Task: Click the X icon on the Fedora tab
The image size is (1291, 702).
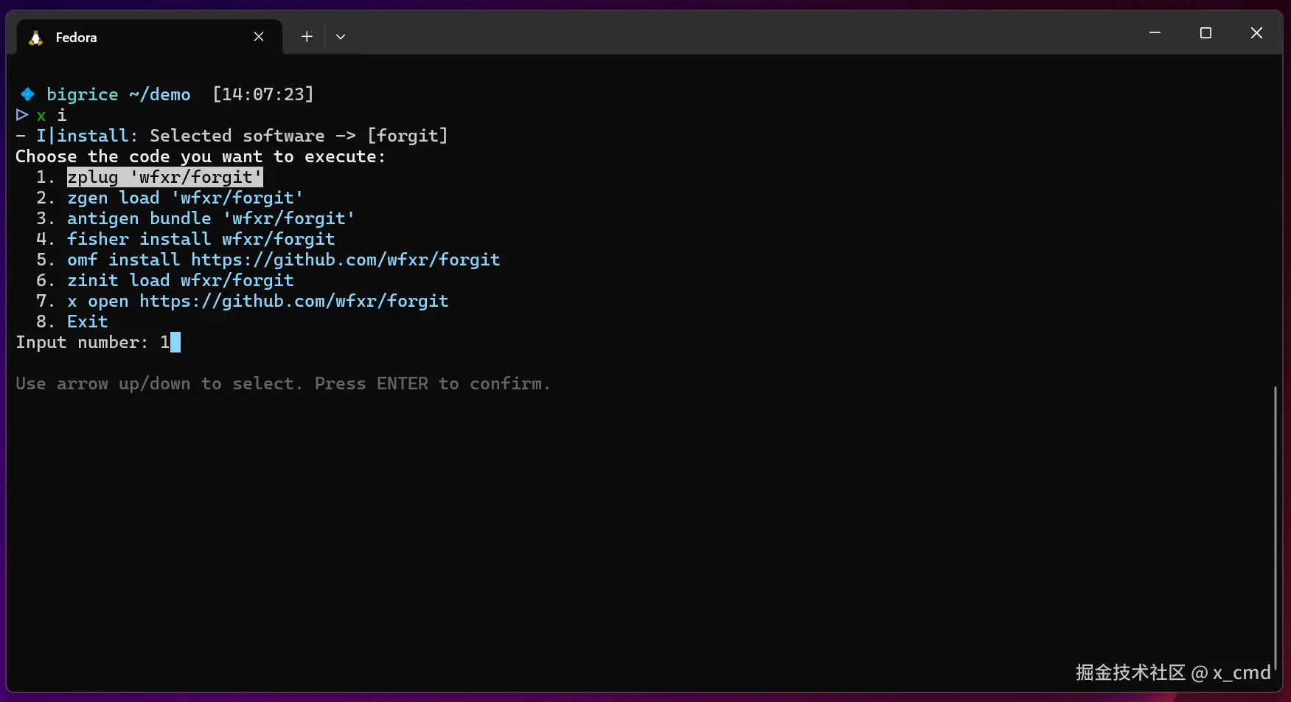Action: [x=258, y=36]
